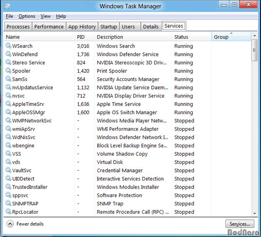Select the Windows Search description cell
Image resolution: width=261 pixels, height=237 pixels.
(x=116, y=46)
